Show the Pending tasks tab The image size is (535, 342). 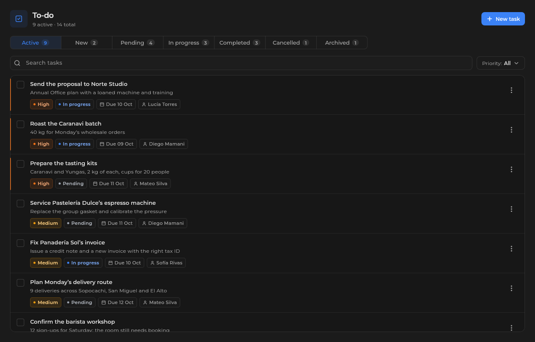point(138,43)
